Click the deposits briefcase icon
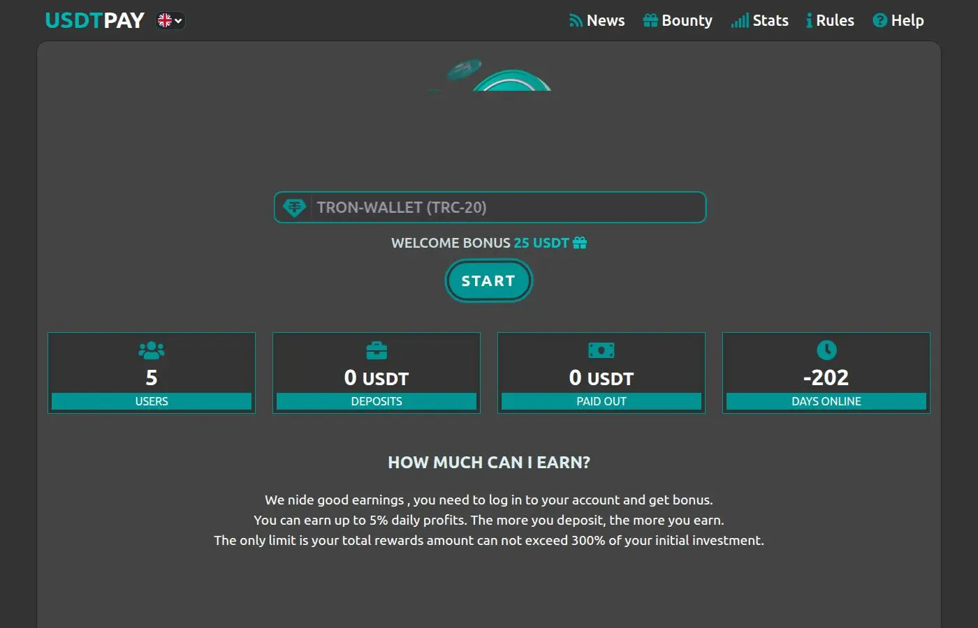978x628 pixels. click(377, 350)
